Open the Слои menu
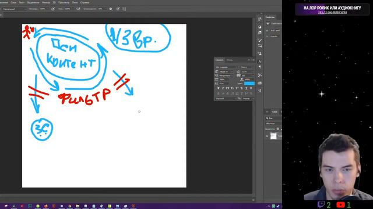The height and width of the screenshot is (209, 373). pyautogui.click(x=13, y=2)
